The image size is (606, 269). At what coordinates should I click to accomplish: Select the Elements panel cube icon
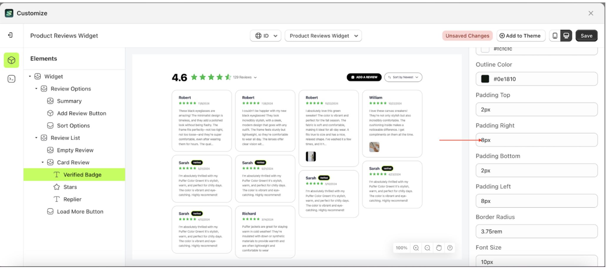coord(11,60)
